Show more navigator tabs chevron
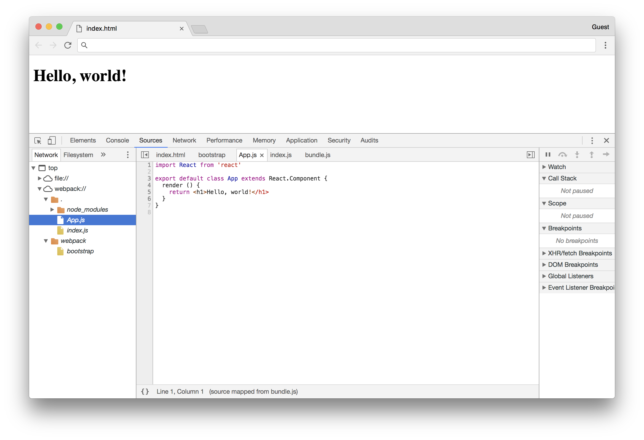 click(103, 154)
